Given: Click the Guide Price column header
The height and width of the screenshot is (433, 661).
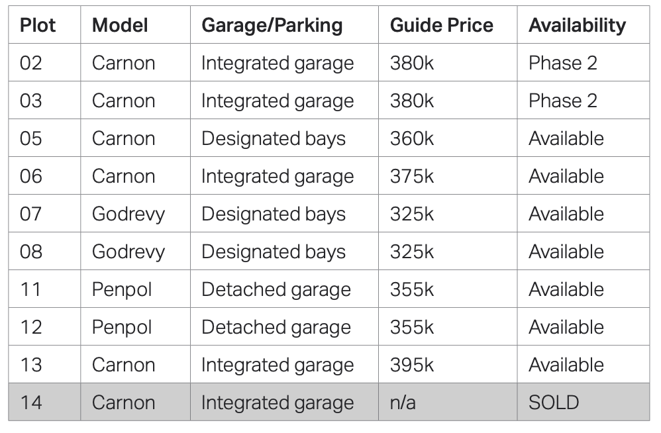Looking at the screenshot, I should click(442, 25).
